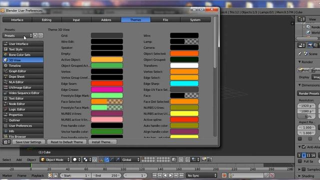Open the No Sync dropdown

pyautogui.click(x=201, y=175)
